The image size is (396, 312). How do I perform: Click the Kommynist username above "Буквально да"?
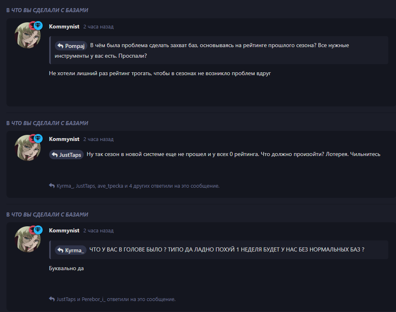coord(64,231)
